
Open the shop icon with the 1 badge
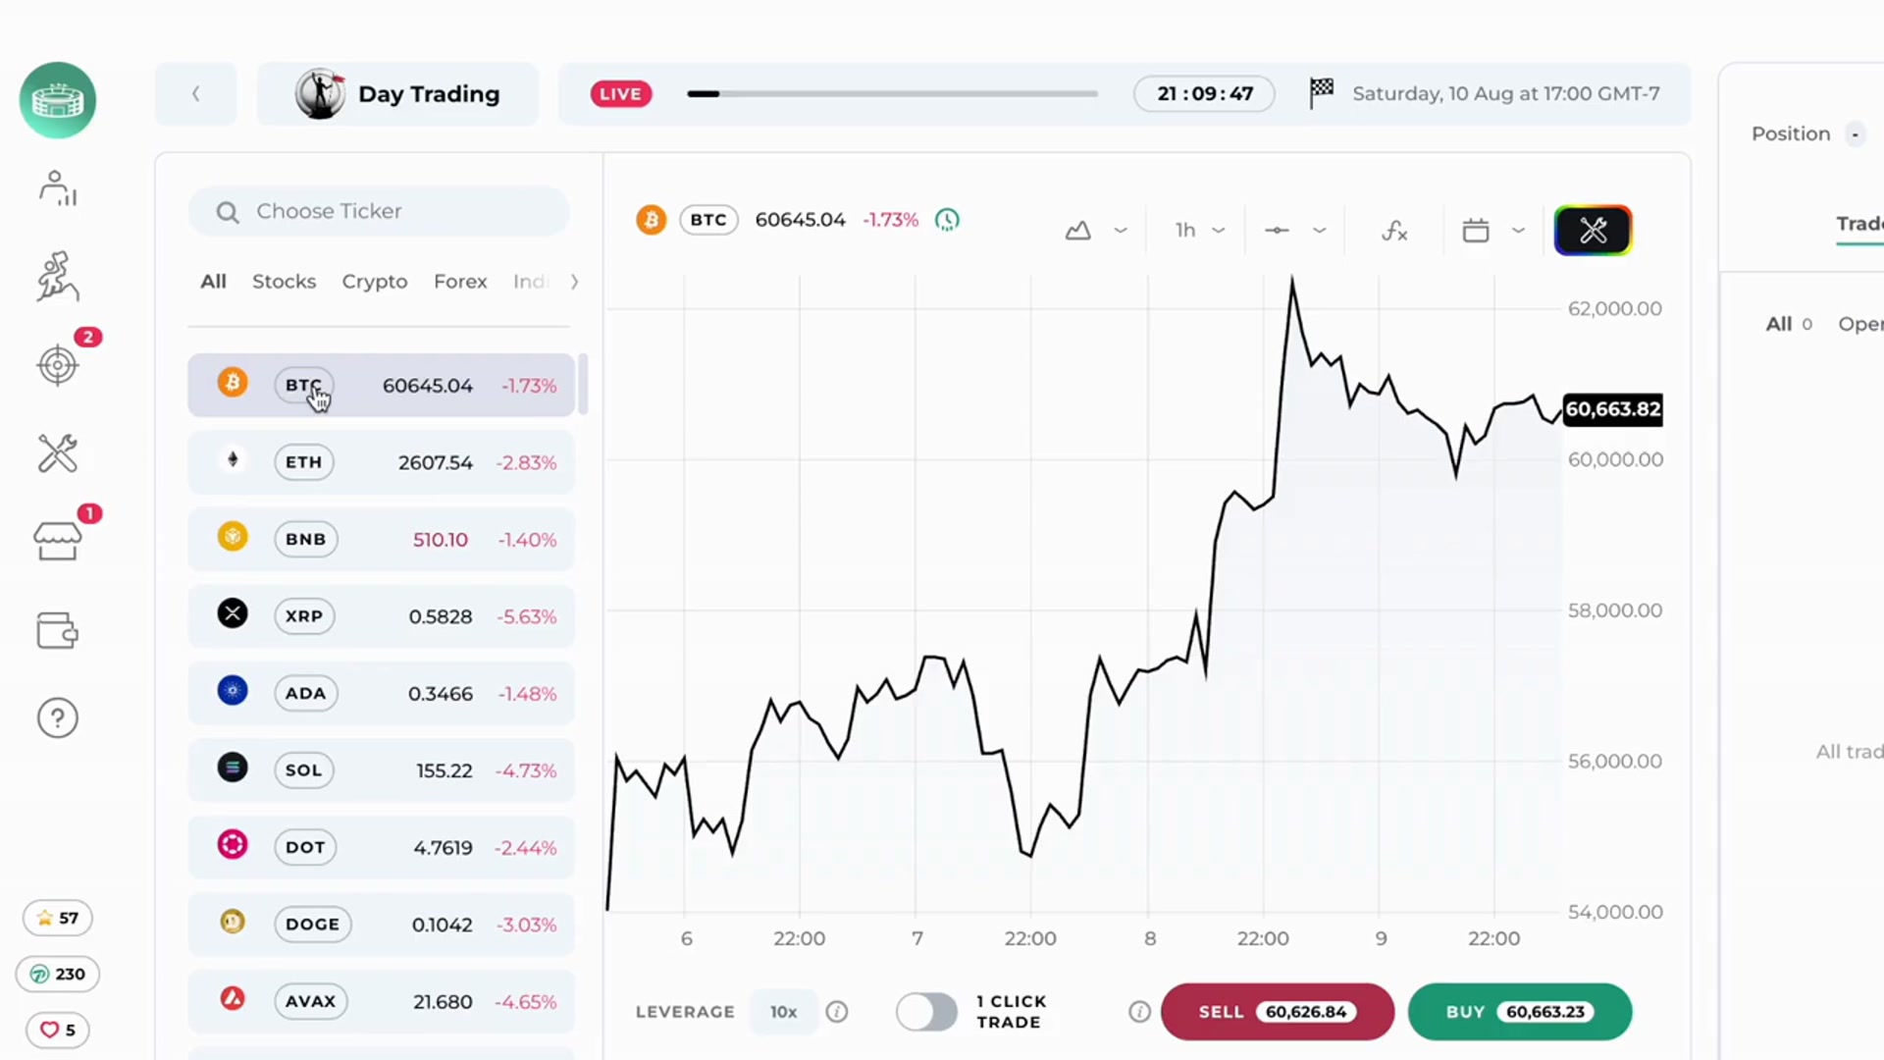pyautogui.click(x=57, y=541)
